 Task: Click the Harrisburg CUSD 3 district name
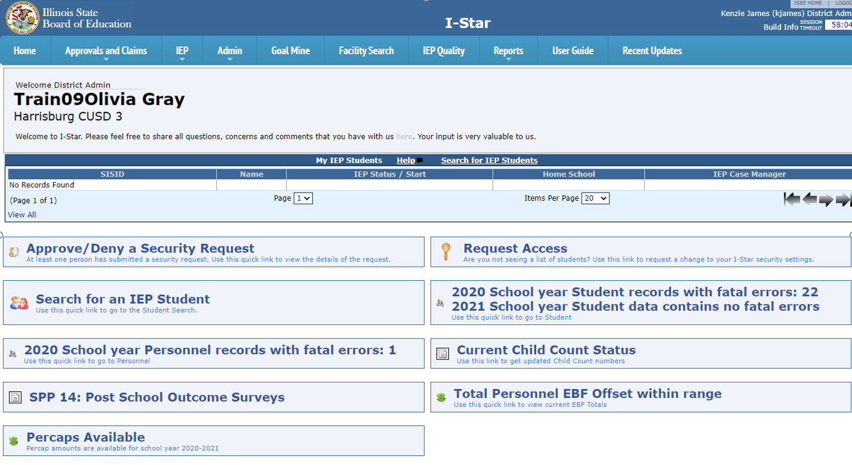[68, 117]
